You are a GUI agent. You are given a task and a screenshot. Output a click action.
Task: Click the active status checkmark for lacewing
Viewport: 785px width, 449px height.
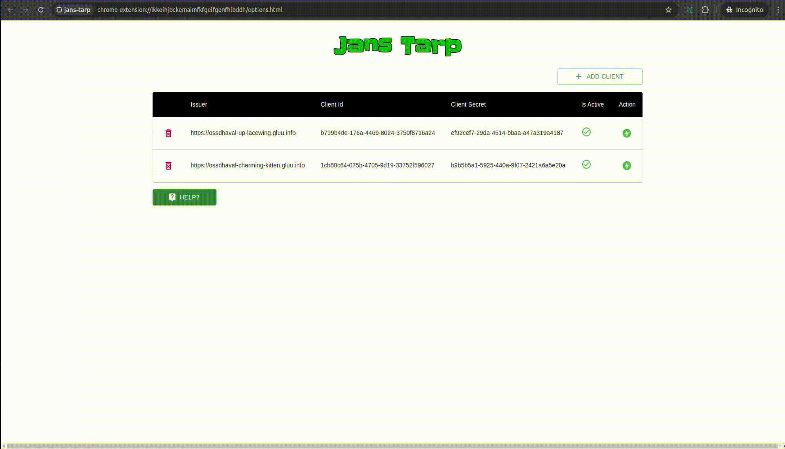click(x=586, y=132)
